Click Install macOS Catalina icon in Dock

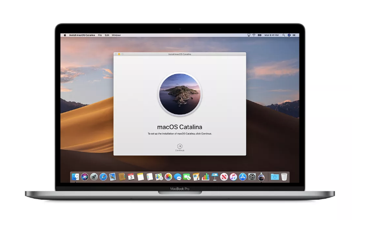[x=261, y=177]
